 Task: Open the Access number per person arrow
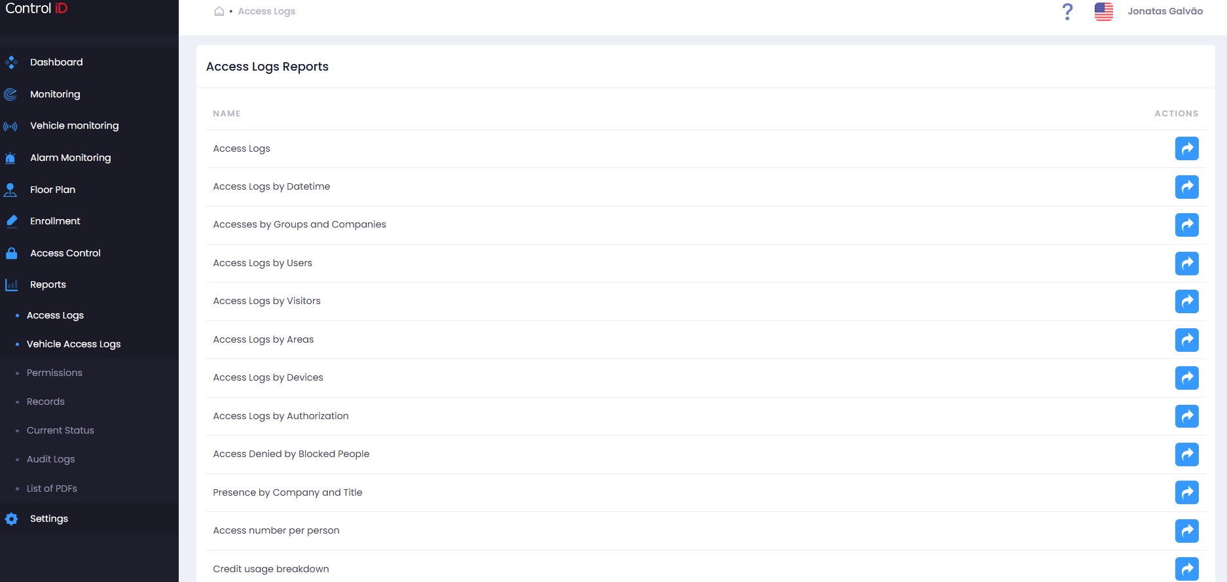click(1186, 531)
